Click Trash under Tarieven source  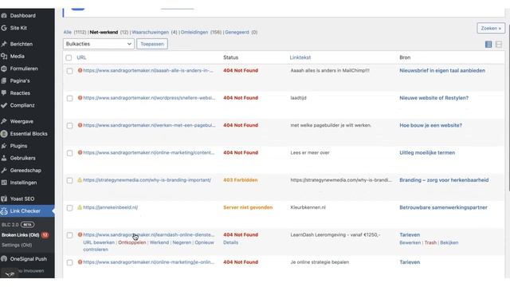coord(430,242)
